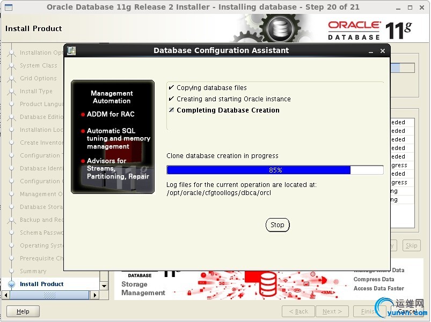
Task: Minimize the Oracle Database installer window
Action: pyautogui.click(x=398, y=8)
